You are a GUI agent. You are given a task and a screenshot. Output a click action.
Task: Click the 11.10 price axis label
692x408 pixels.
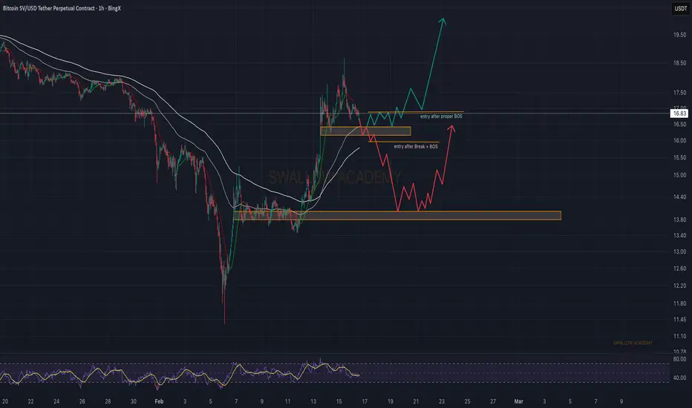tap(679, 336)
